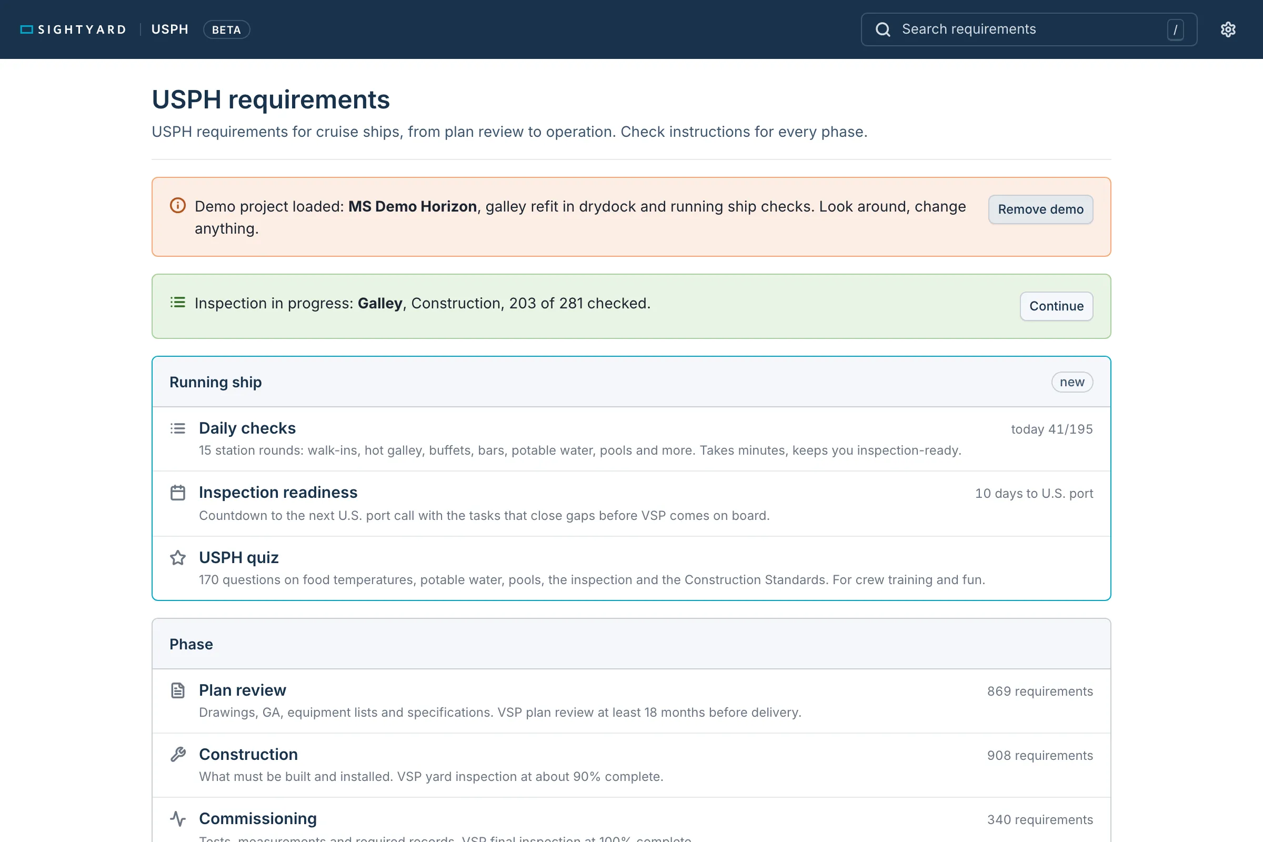The image size is (1263, 842).
Task: Open the Commissioning phase
Action: [631, 820]
